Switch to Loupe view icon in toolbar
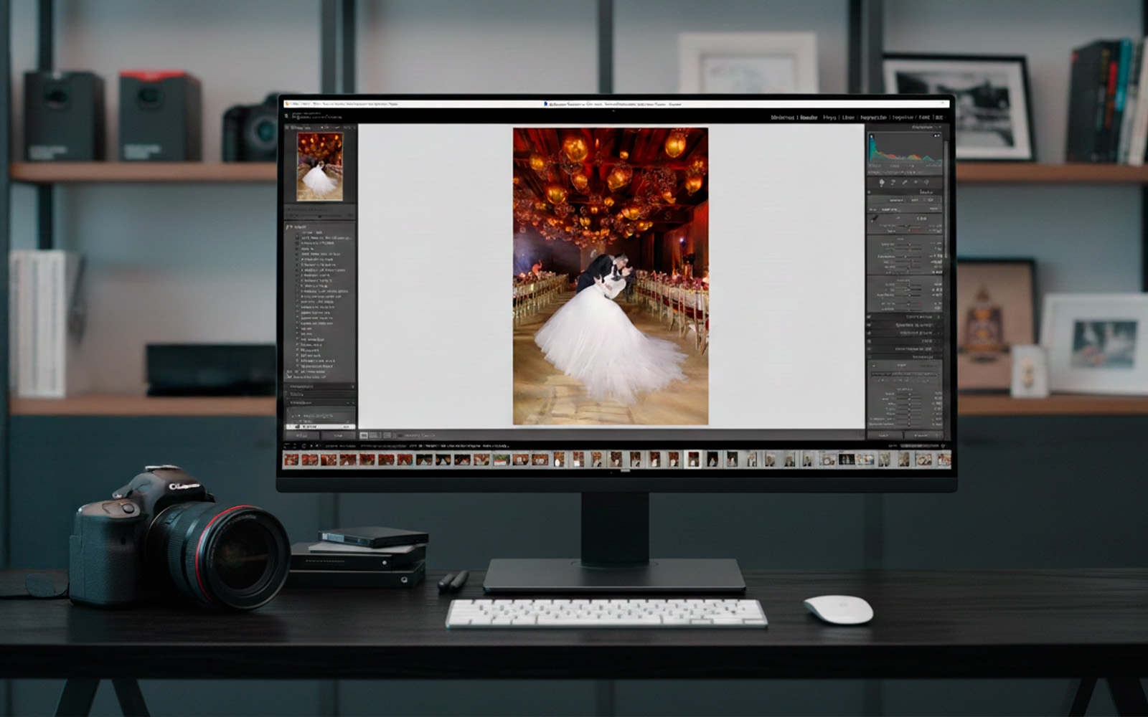This screenshot has width=1148, height=717. (364, 435)
